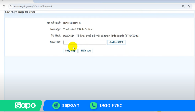195x112 pixels.
Task: Click the Tờ khai label
Action: click(x=56, y=36)
